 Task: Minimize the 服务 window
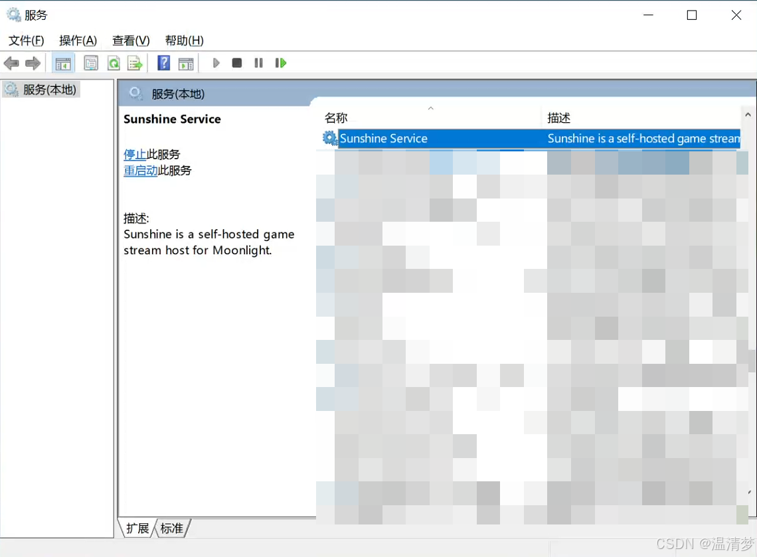pyautogui.click(x=648, y=15)
